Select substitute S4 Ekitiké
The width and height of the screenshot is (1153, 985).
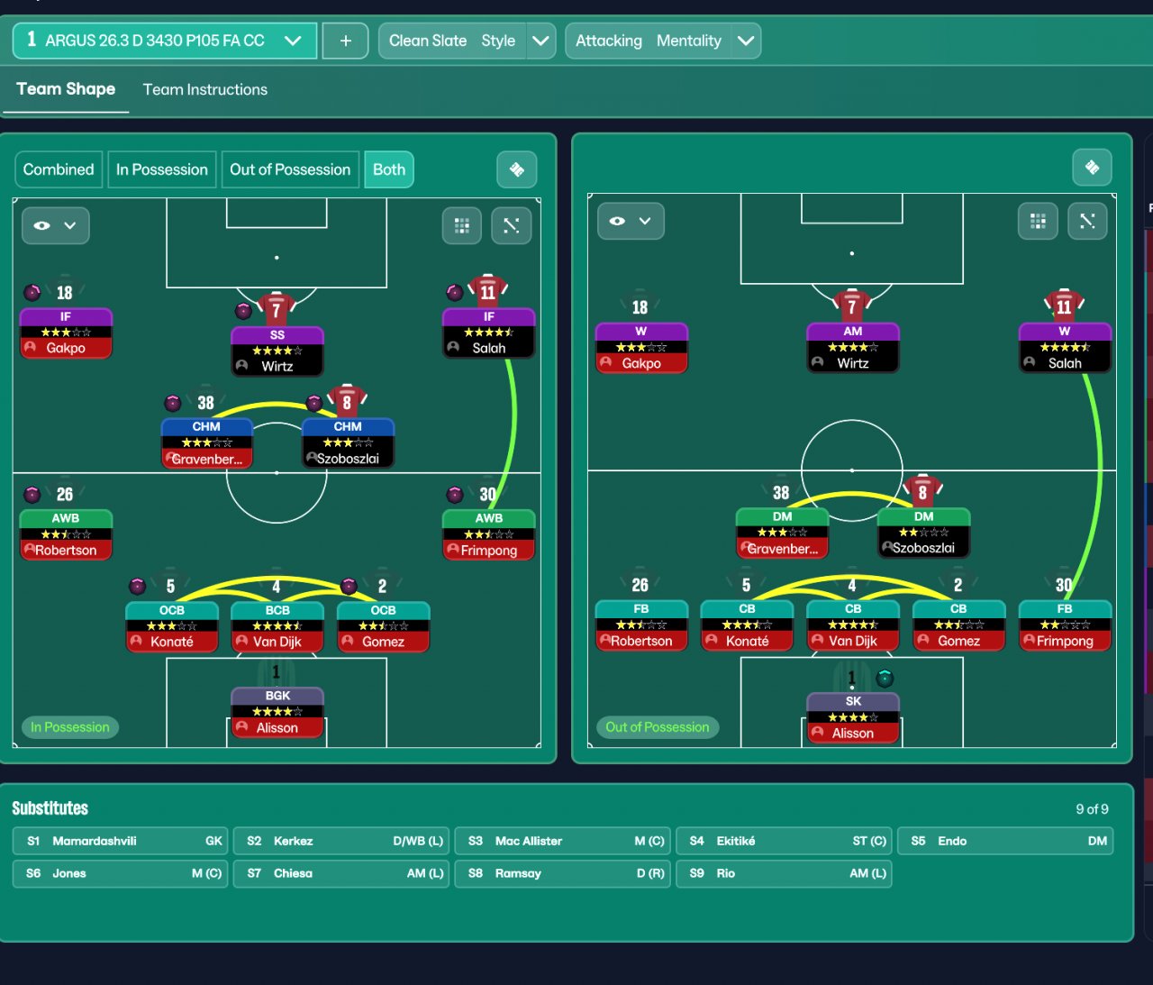785,841
